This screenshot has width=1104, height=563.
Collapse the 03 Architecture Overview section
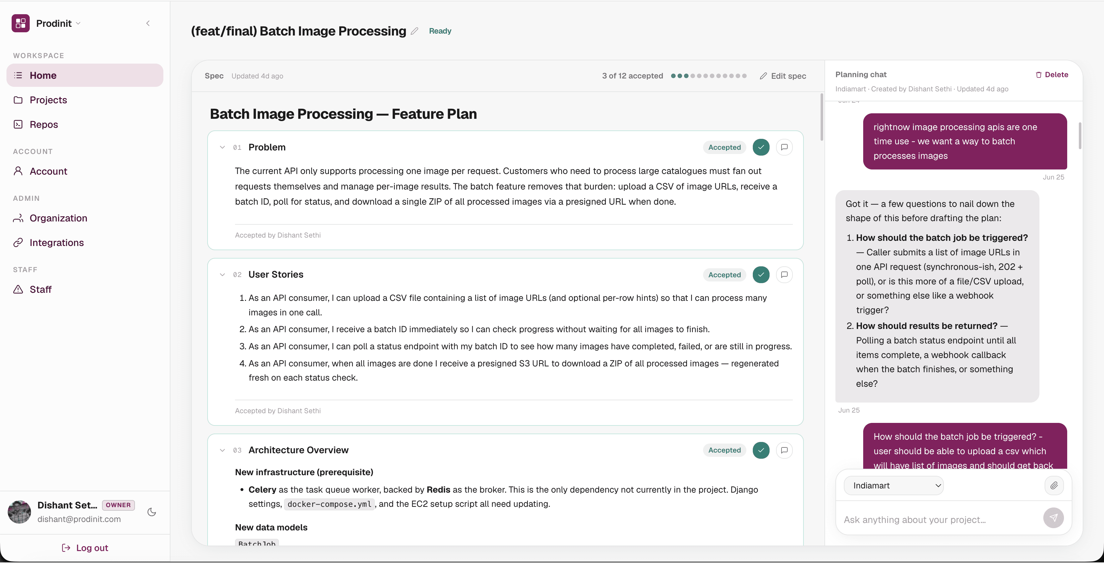[222, 450]
